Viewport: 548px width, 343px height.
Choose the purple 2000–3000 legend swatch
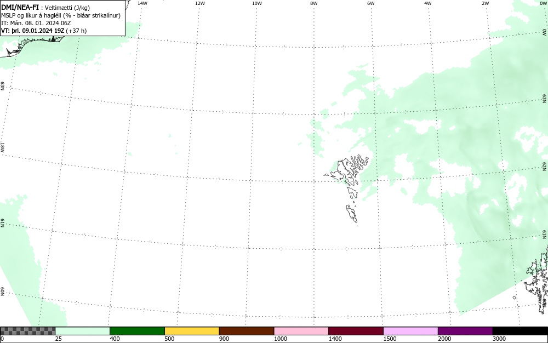(x=465, y=331)
